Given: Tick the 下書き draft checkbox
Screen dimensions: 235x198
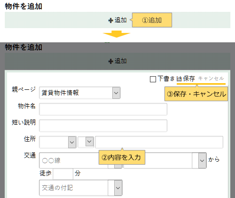Looking at the screenshot, I should (x=153, y=79).
